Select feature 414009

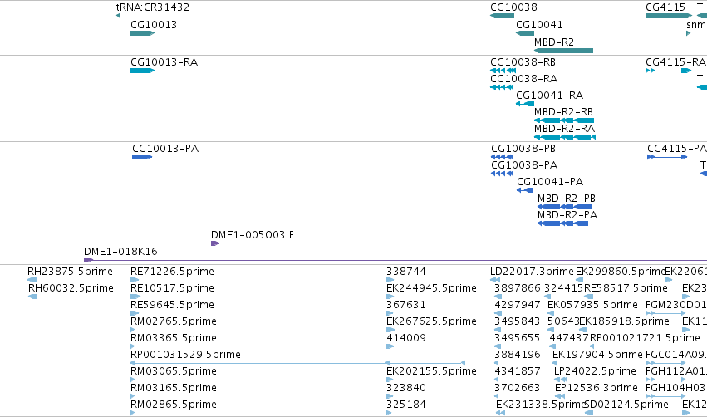390,346
